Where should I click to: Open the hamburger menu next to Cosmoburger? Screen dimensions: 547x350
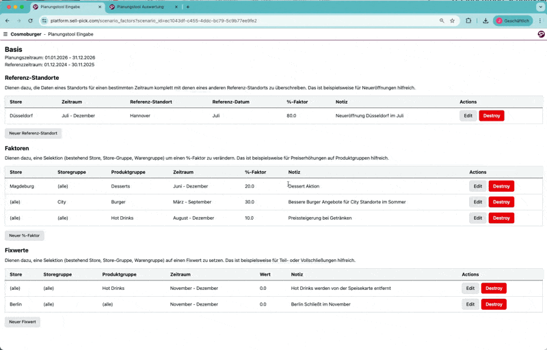coord(5,34)
